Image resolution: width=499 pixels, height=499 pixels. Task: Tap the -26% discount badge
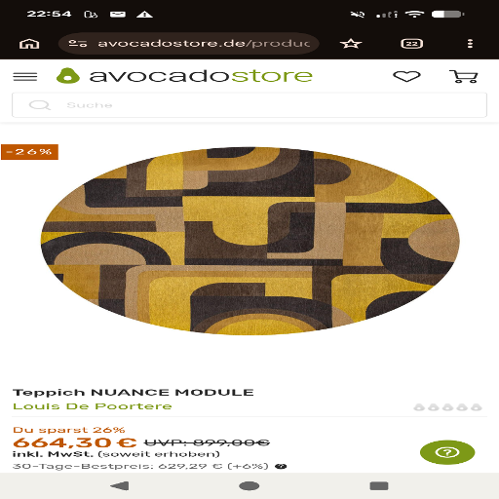coord(29,152)
